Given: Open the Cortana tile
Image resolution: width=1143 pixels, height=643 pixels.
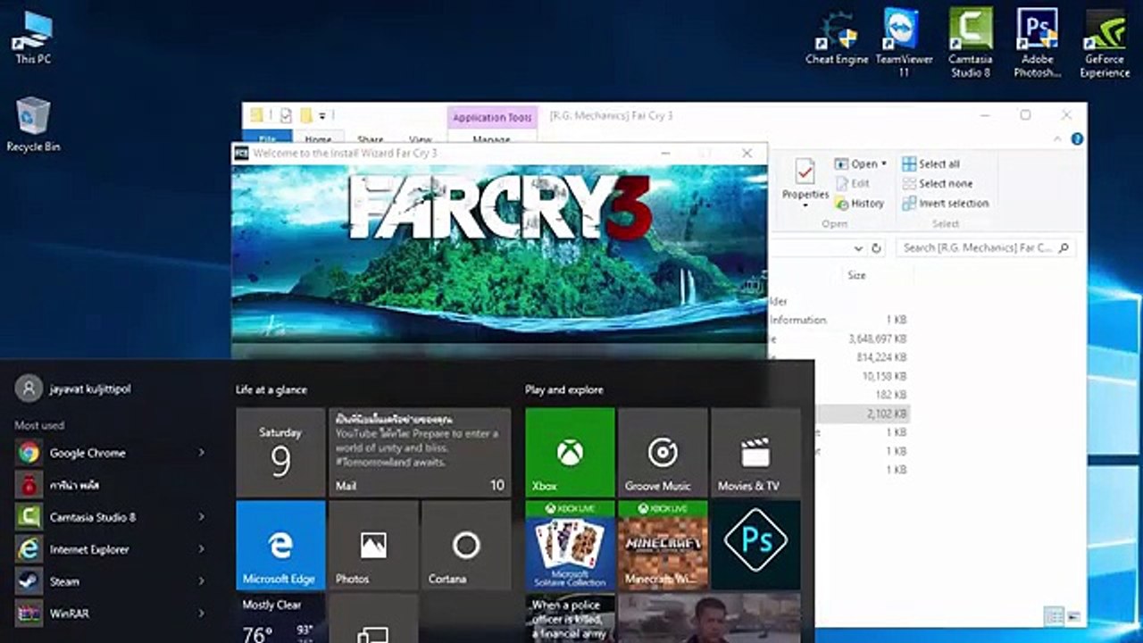Looking at the screenshot, I should tap(466, 545).
